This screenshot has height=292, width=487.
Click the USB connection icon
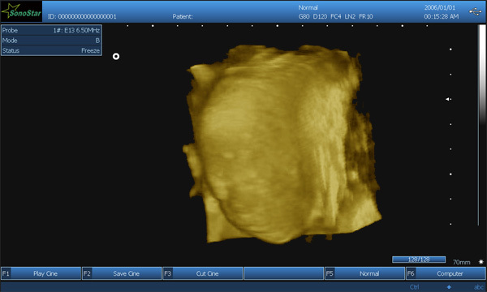click(475, 12)
